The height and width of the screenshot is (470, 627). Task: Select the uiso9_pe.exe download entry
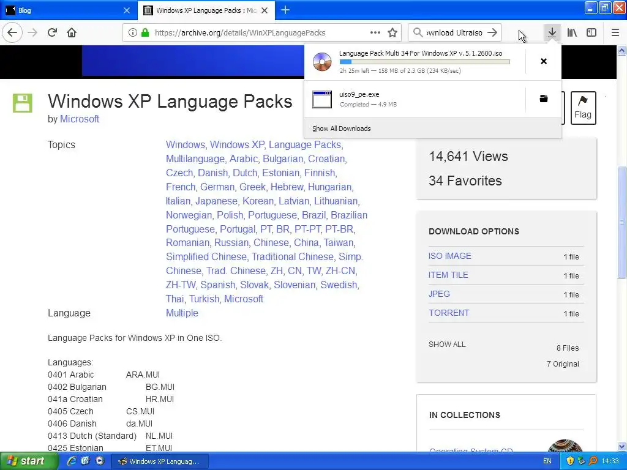(415, 99)
